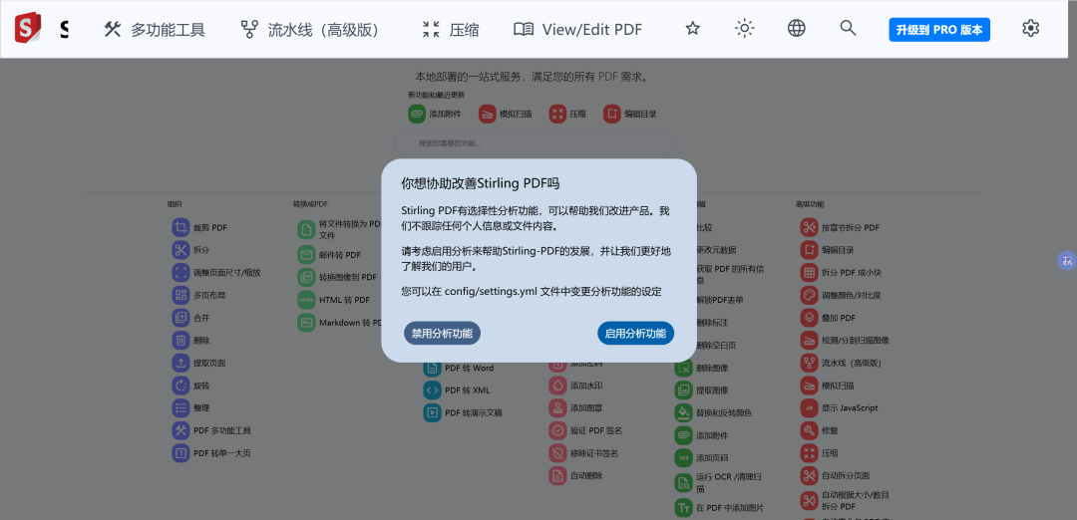Image resolution: width=1077 pixels, height=520 pixels.
Task: Open 流水线（高级版）in the top navigation bar
Action: 310,30
